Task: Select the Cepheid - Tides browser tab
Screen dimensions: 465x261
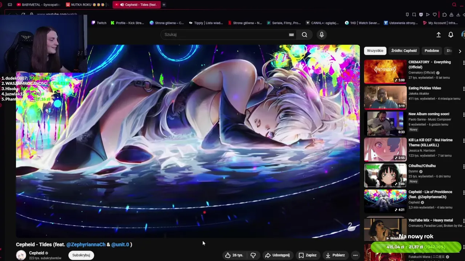Action: coord(136,5)
